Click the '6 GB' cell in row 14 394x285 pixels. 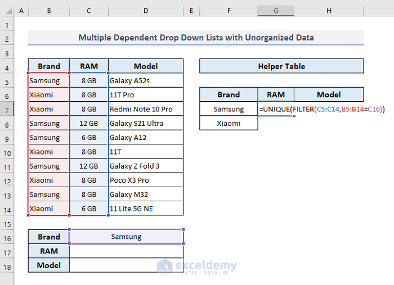tap(89, 209)
